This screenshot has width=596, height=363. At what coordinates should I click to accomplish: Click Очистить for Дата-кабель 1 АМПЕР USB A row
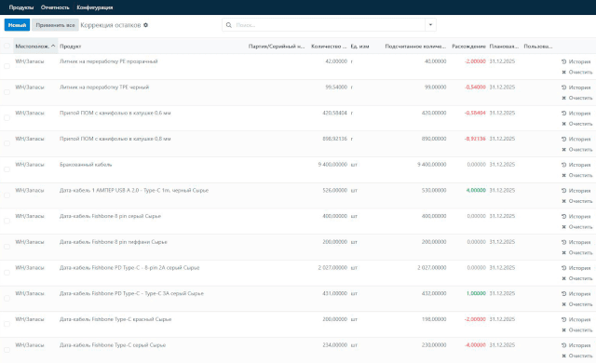click(577, 201)
